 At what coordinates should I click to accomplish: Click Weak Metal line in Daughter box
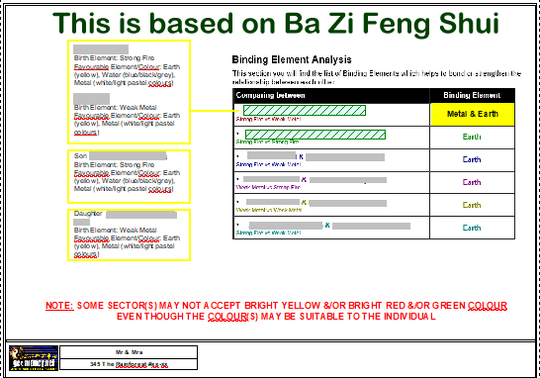115,230
